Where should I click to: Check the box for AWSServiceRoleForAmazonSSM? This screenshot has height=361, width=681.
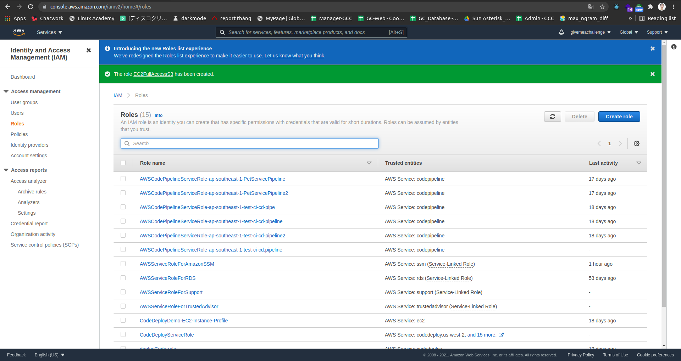pos(123,264)
